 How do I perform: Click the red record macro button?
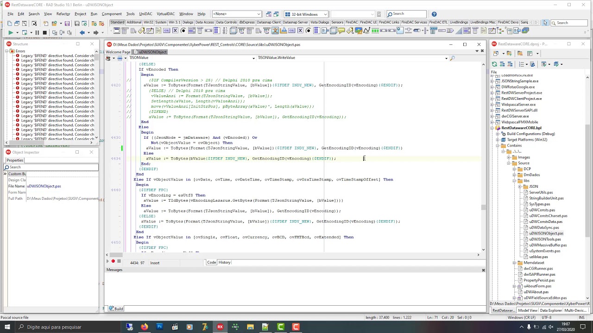click(x=113, y=261)
